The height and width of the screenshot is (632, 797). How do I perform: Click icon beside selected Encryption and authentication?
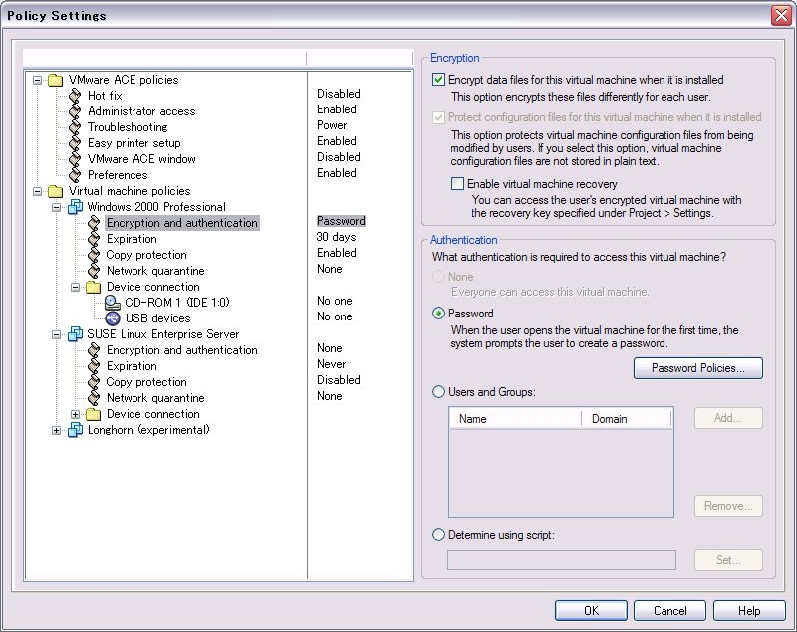[x=94, y=223]
